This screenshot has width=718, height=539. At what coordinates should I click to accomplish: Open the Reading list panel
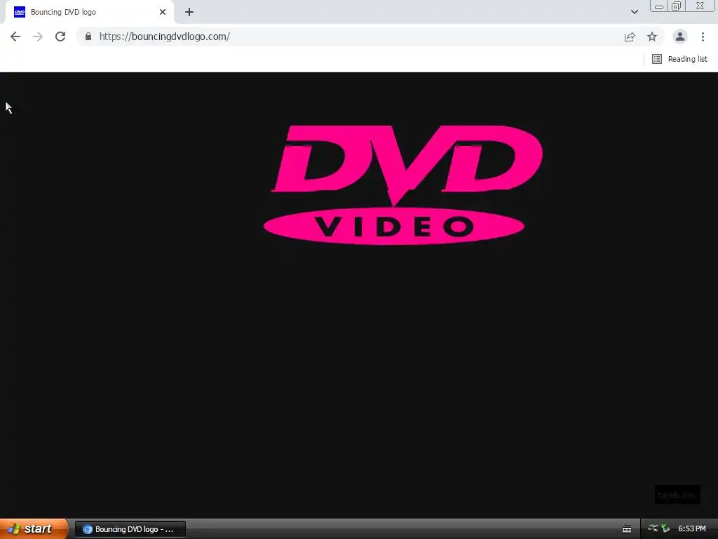pyautogui.click(x=680, y=59)
